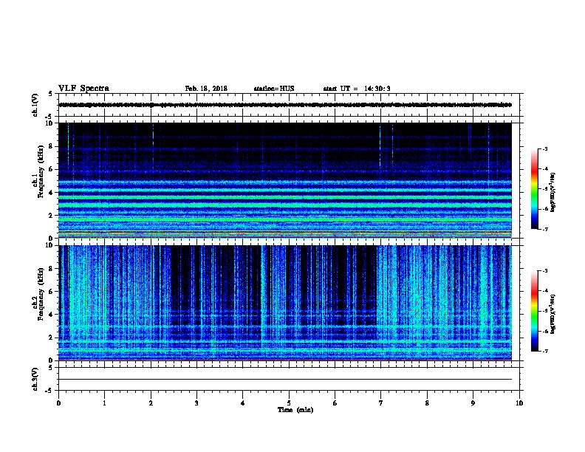Click the "-4" label on ch.2 color bar
The image size is (585, 452).
click(x=544, y=291)
